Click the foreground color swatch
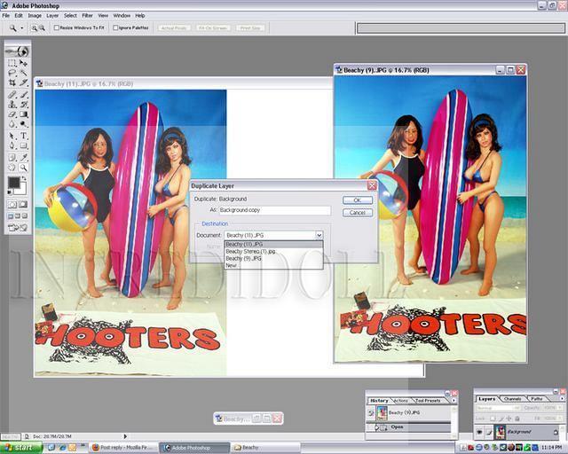The width and height of the screenshot is (568, 454). click(x=13, y=182)
